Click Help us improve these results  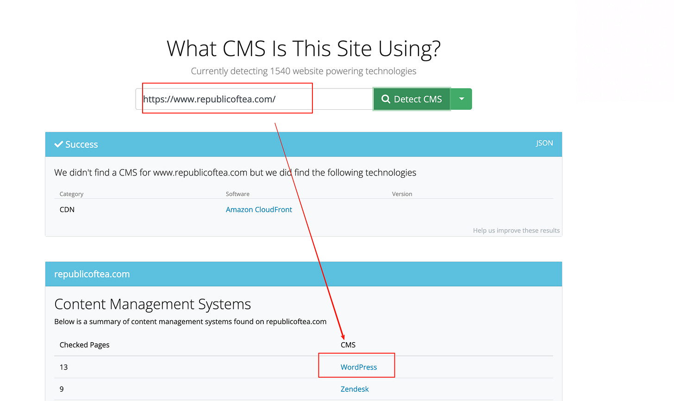516,231
